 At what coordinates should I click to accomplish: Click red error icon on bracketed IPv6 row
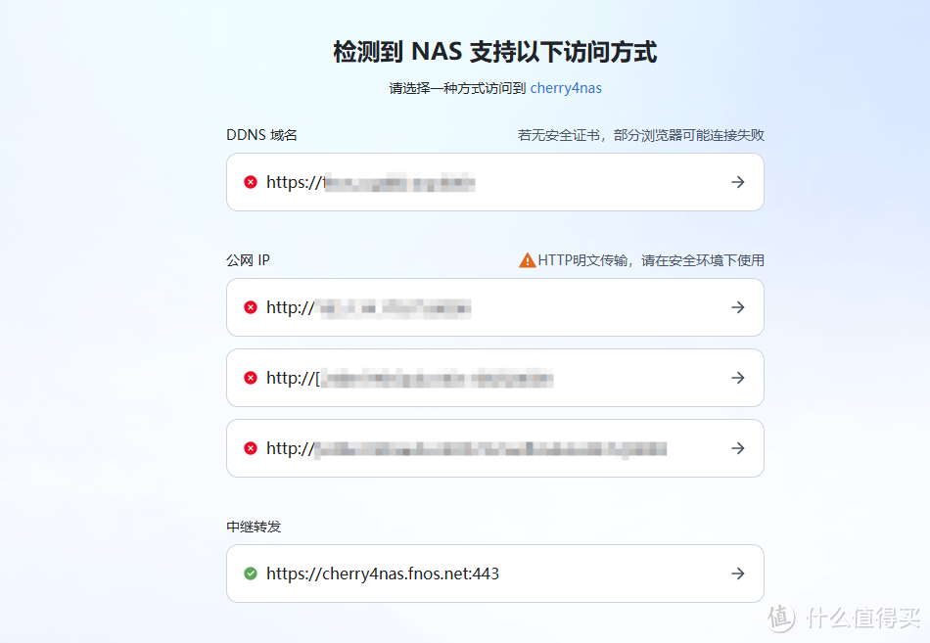tap(251, 378)
